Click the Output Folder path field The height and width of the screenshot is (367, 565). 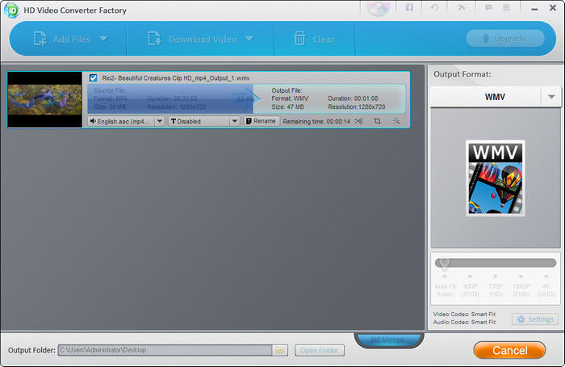pos(165,350)
